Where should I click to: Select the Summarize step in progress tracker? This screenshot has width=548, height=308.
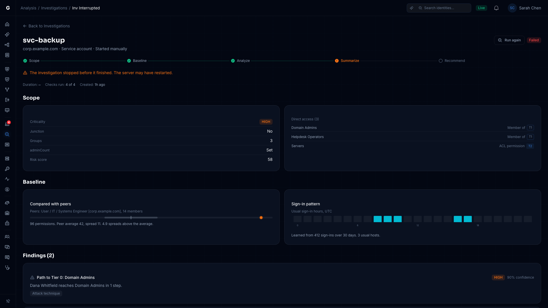pyautogui.click(x=347, y=61)
